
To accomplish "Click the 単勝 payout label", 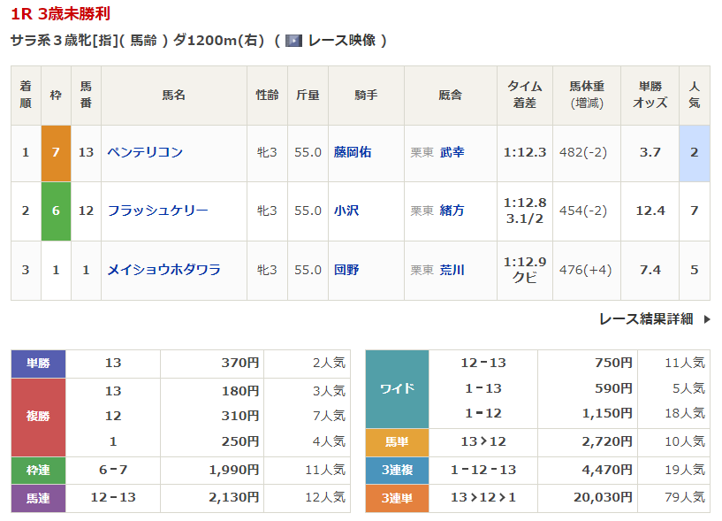I will tap(39, 364).
